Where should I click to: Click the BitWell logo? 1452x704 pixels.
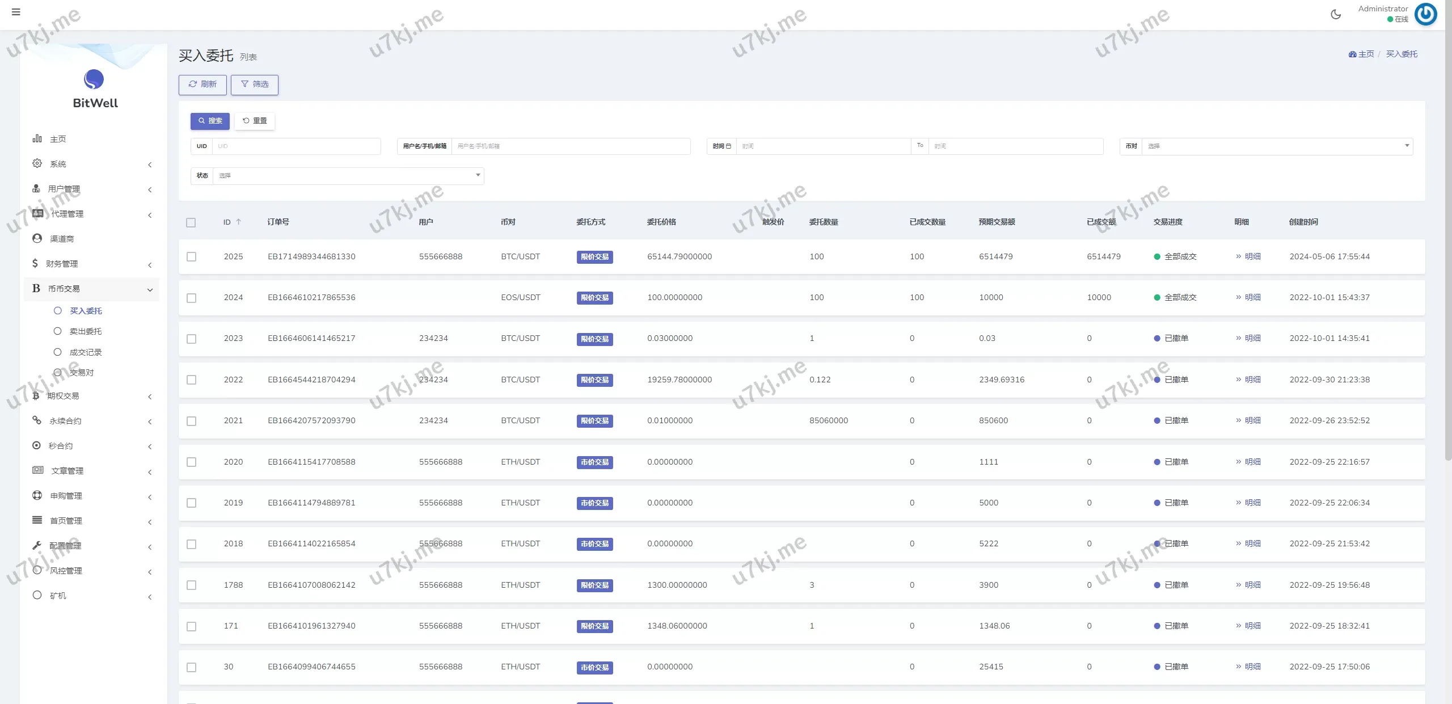pos(94,80)
